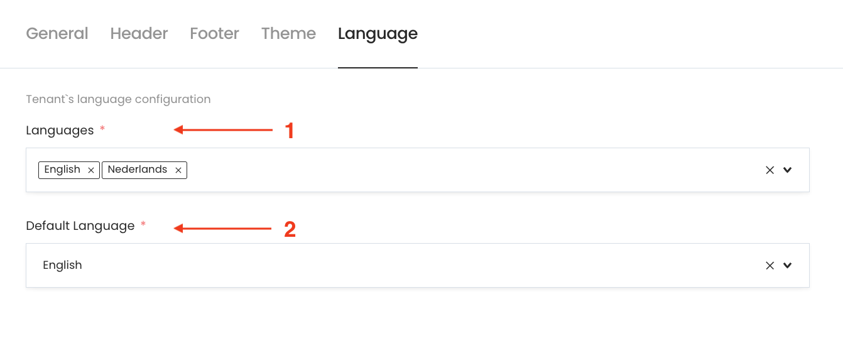Open the Default Language dropdown chevron
The image size is (843, 353).
click(788, 265)
